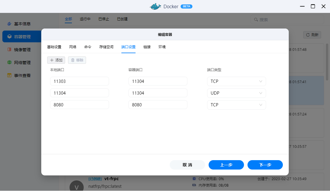Viewport: 330px width, 191px height.
Task: Add a port mapping with 添加
Action: click(56, 60)
